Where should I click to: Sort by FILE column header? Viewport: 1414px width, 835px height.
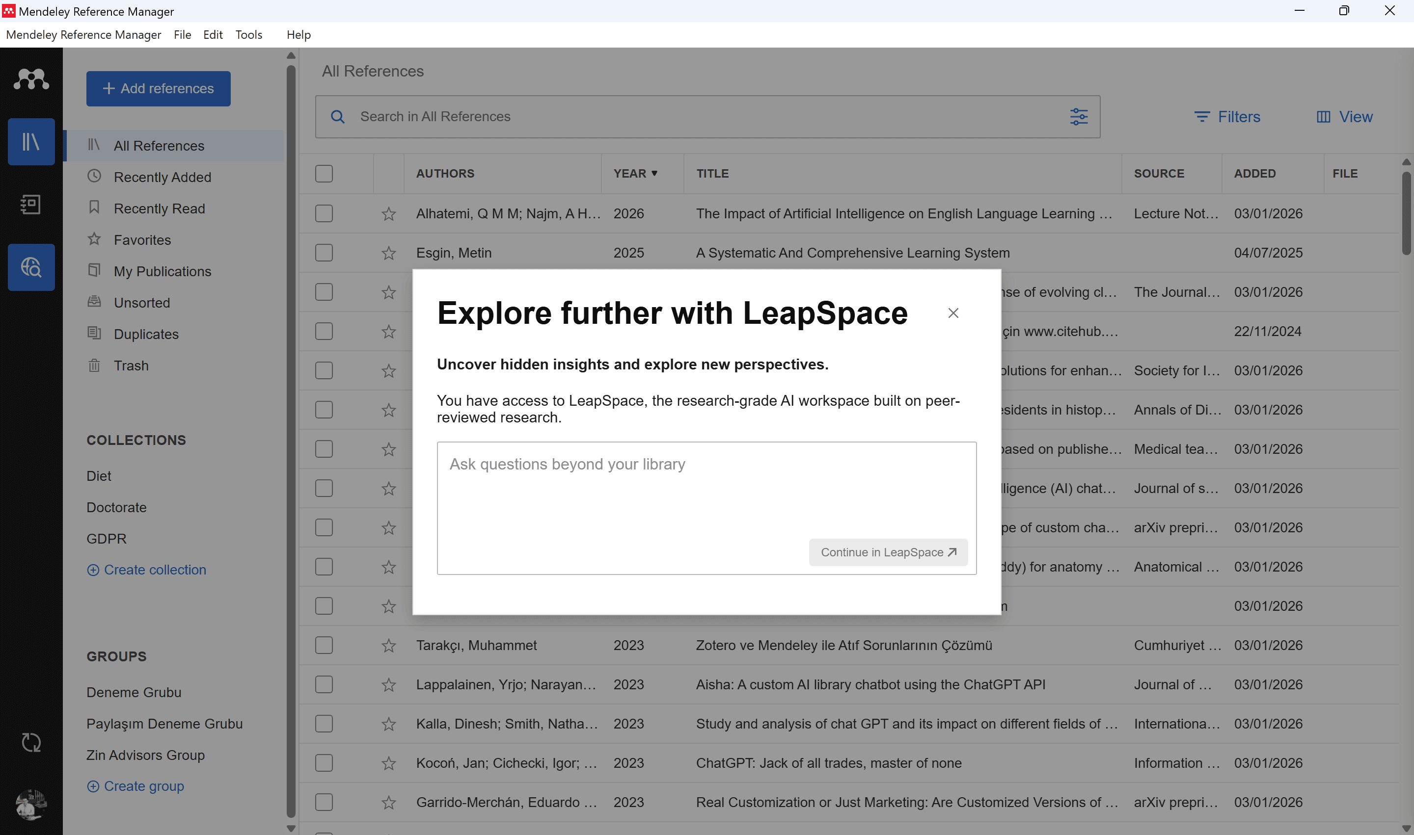(1345, 173)
